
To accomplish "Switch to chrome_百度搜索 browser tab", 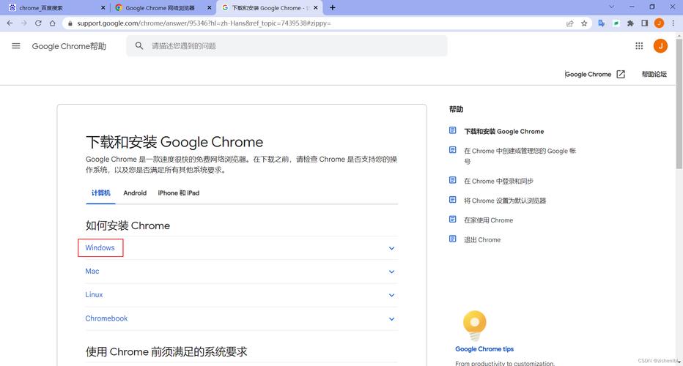I will [53, 8].
